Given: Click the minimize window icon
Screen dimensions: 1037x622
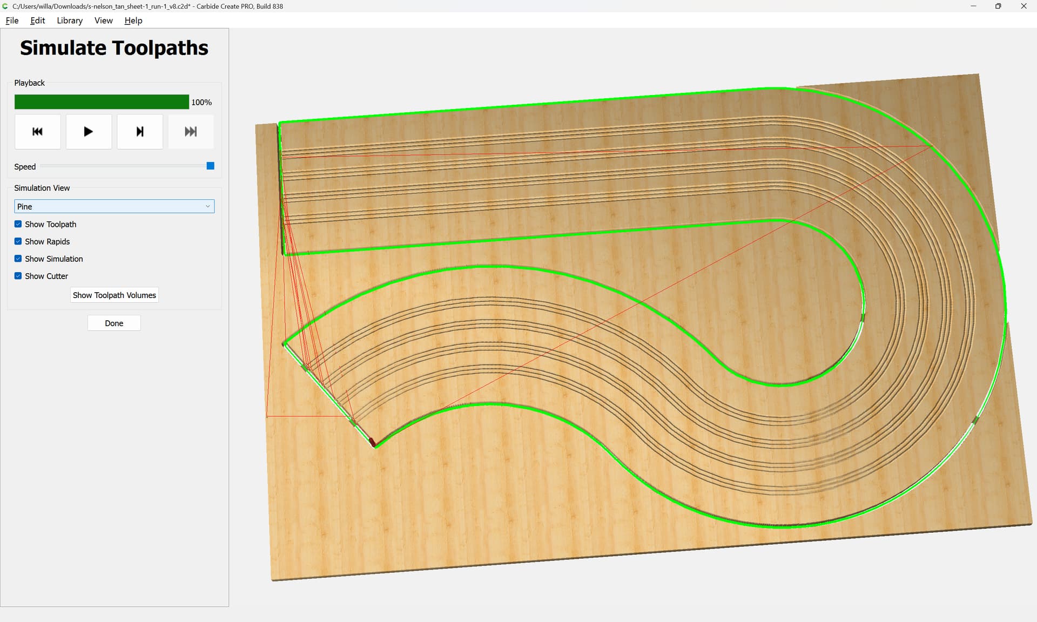Looking at the screenshot, I should coord(973,6).
